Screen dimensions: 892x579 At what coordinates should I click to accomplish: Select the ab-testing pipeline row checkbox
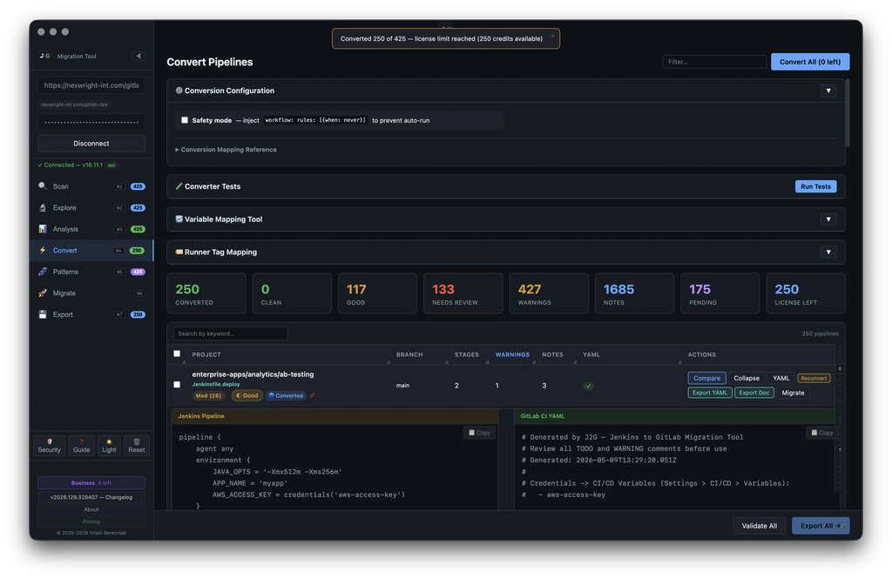click(177, 385)
